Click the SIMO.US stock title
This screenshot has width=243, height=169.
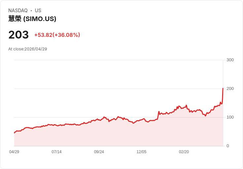(32, 19)
